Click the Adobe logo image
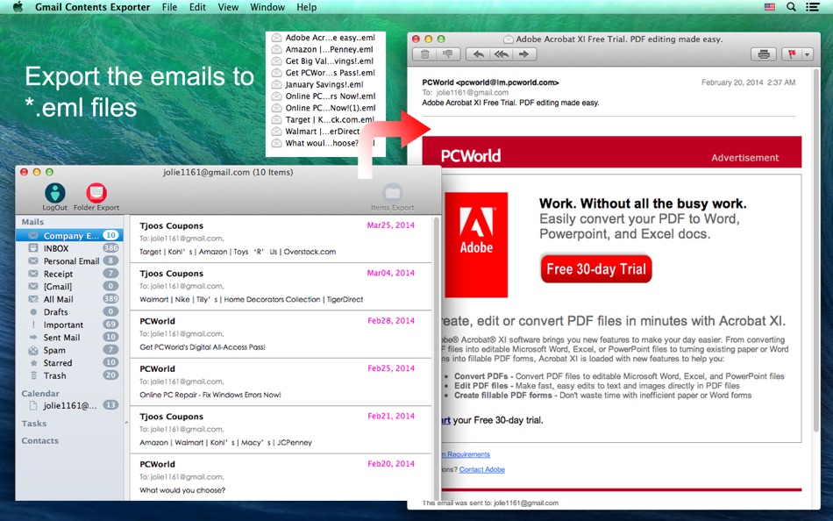This screenshot has width=833, height=521. tap(476, 245)
